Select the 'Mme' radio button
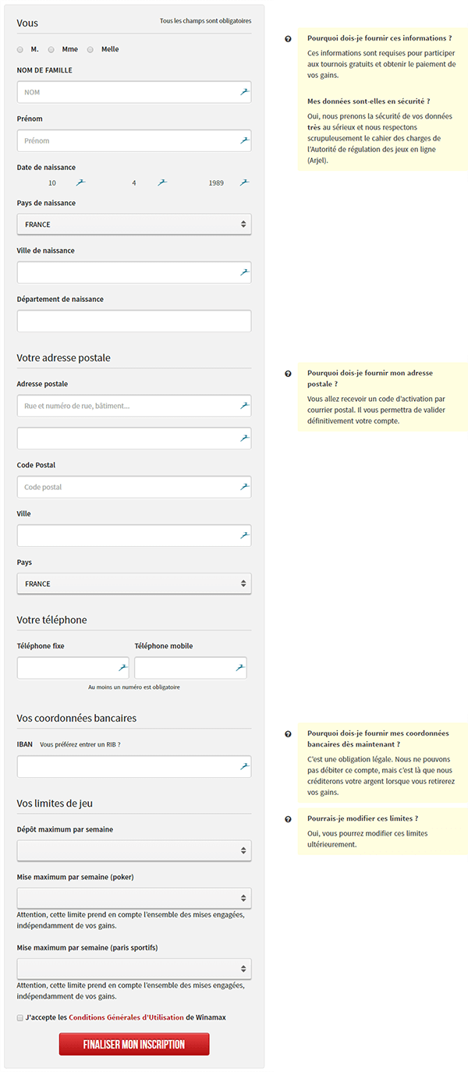468x1072 pixels. (x=51, y=49)
